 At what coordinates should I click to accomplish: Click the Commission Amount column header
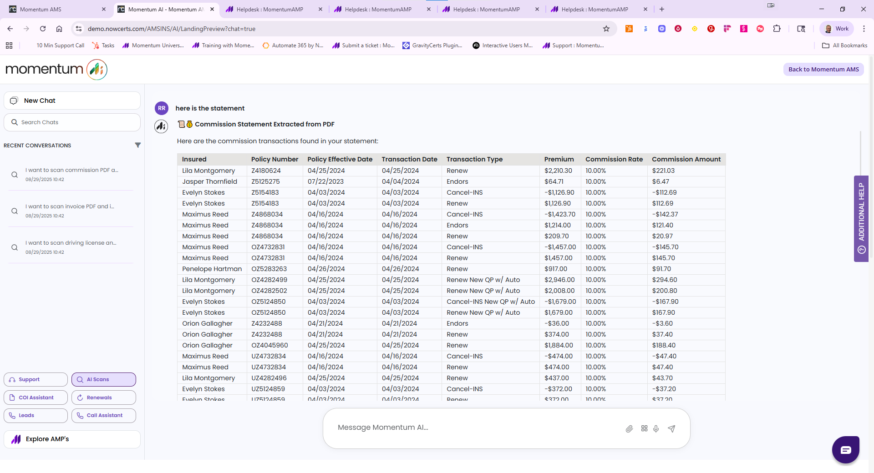[686, 159]
